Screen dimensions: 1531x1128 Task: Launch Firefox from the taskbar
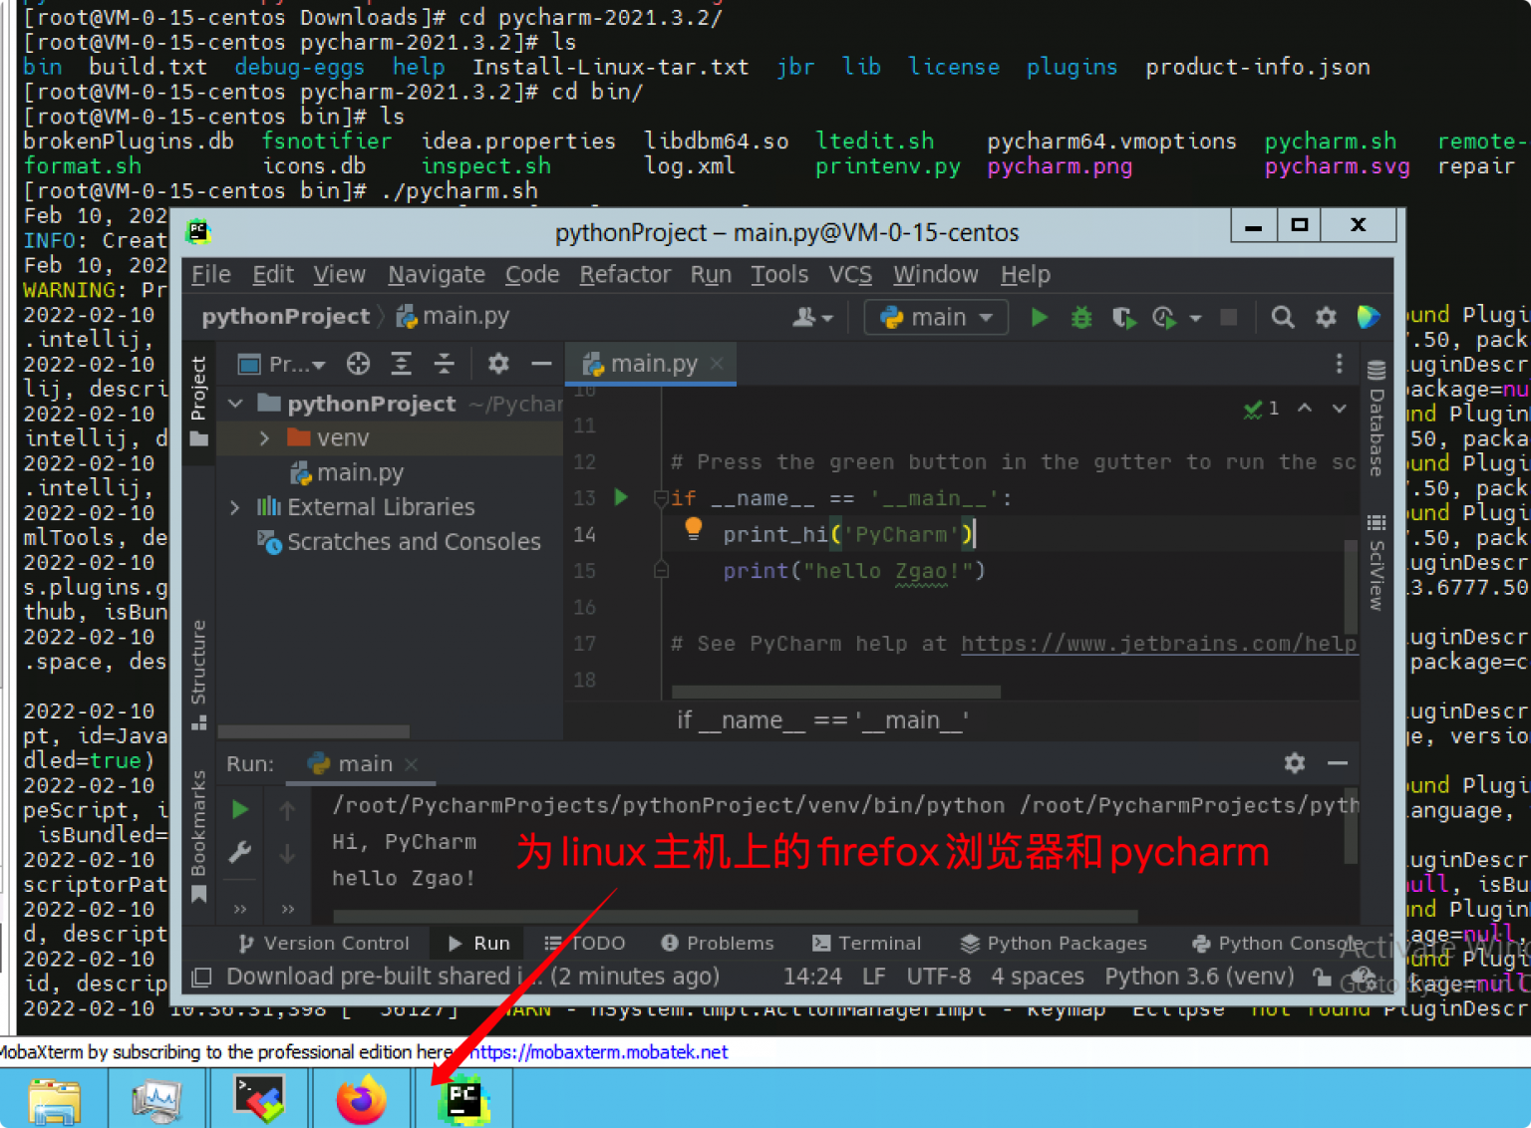pos(360,1099)
